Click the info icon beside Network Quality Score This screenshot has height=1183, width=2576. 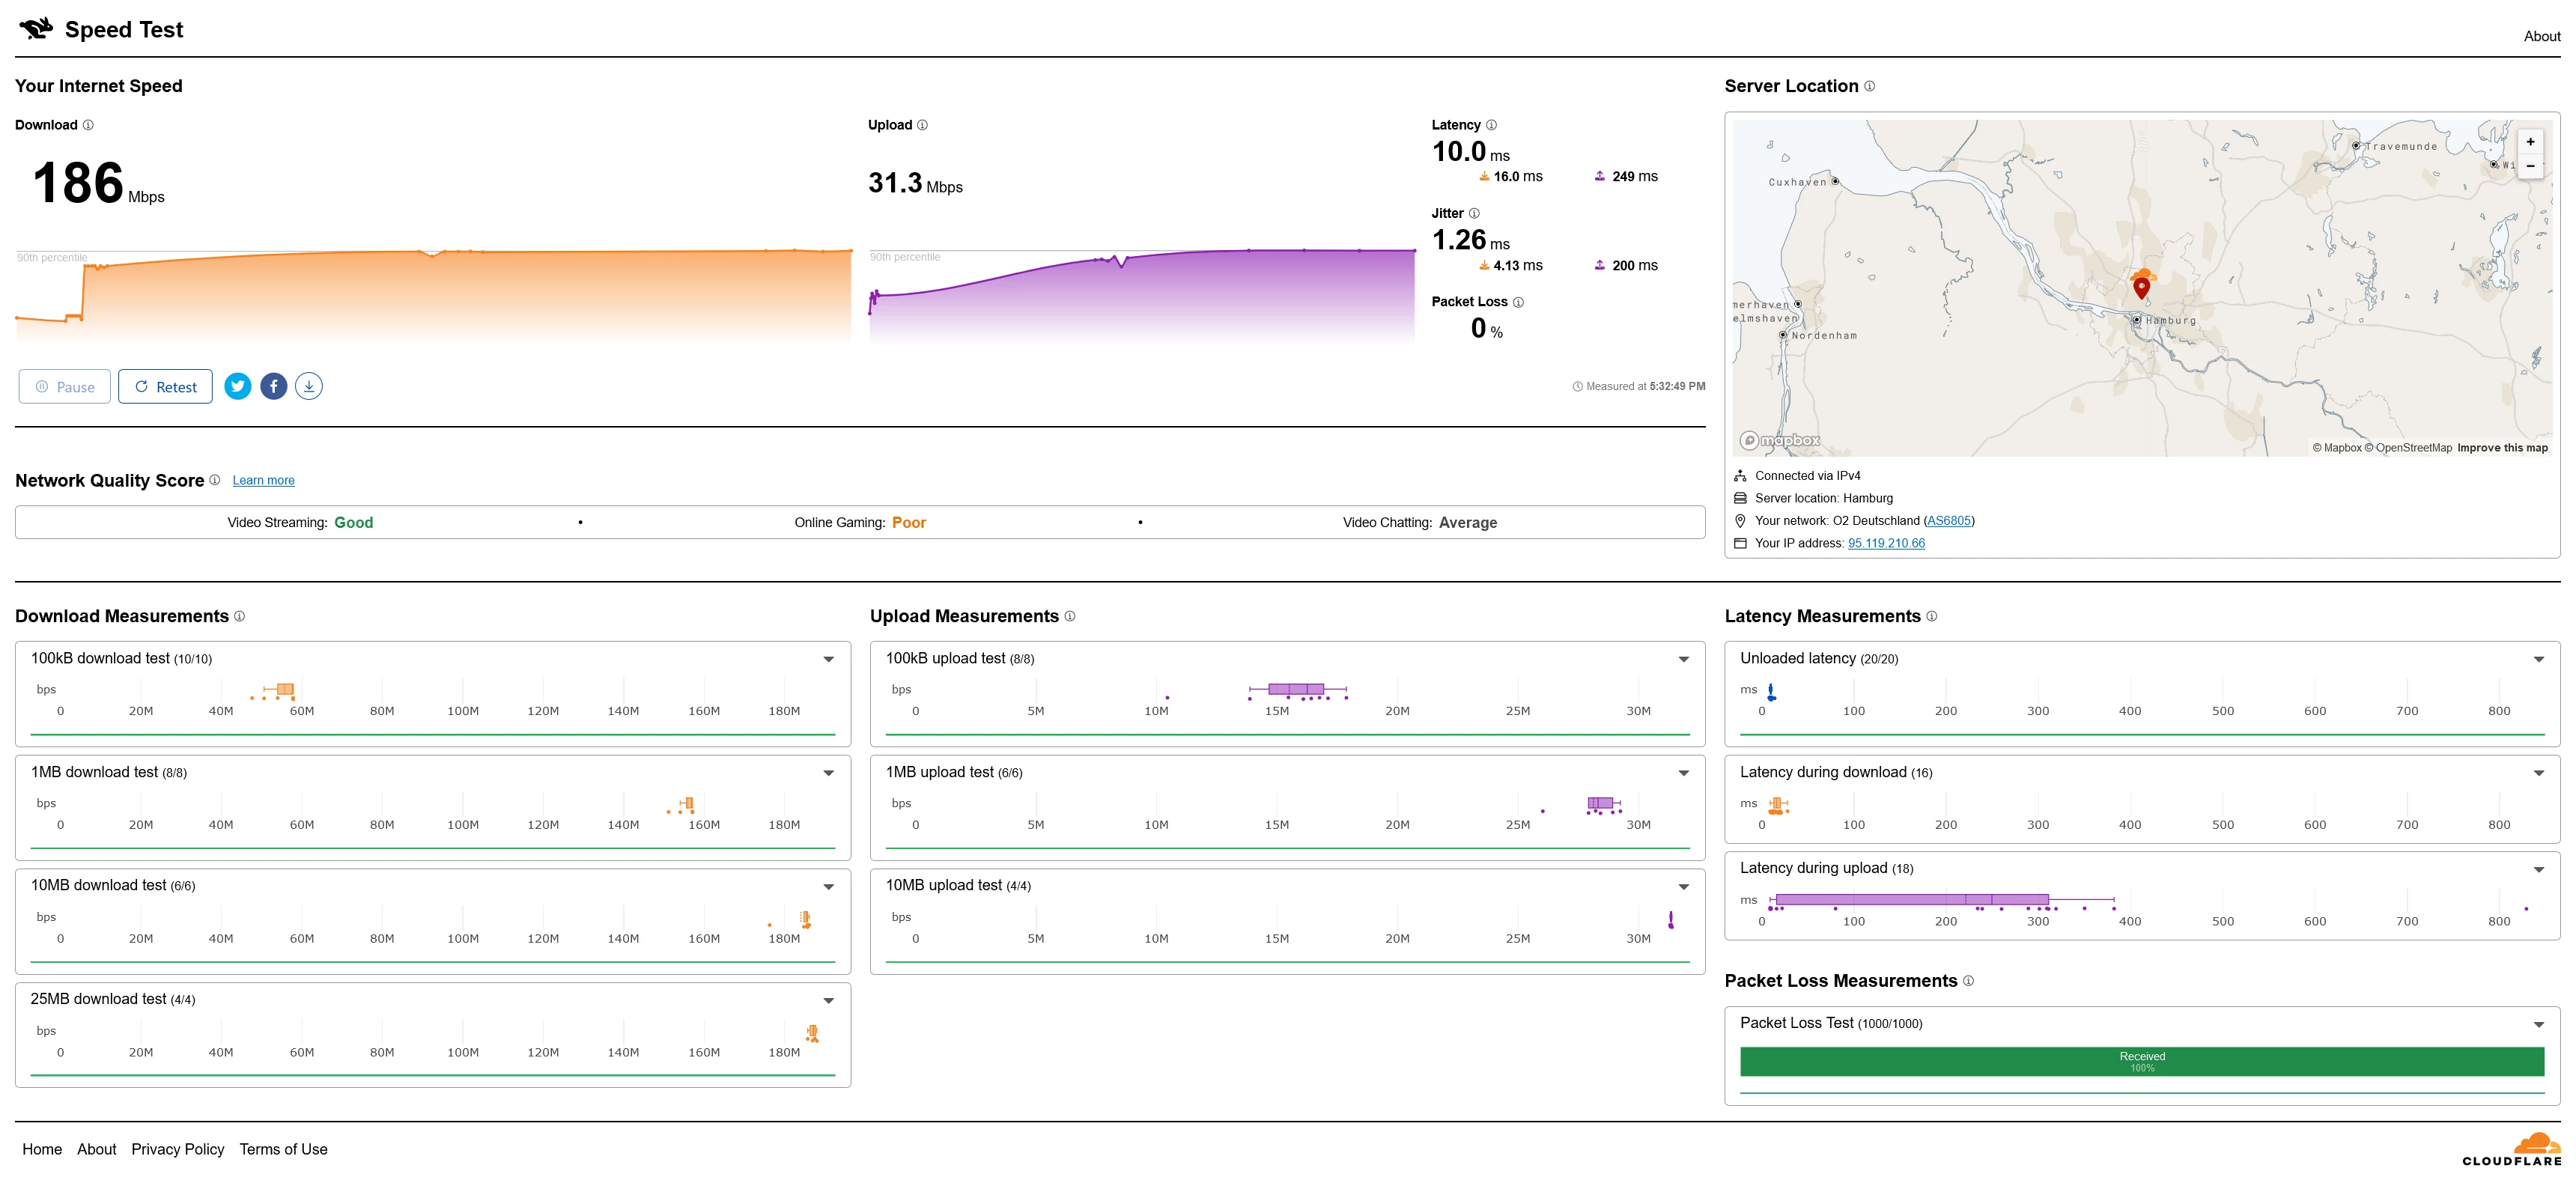pyautogui.click(x=214, y=480)
